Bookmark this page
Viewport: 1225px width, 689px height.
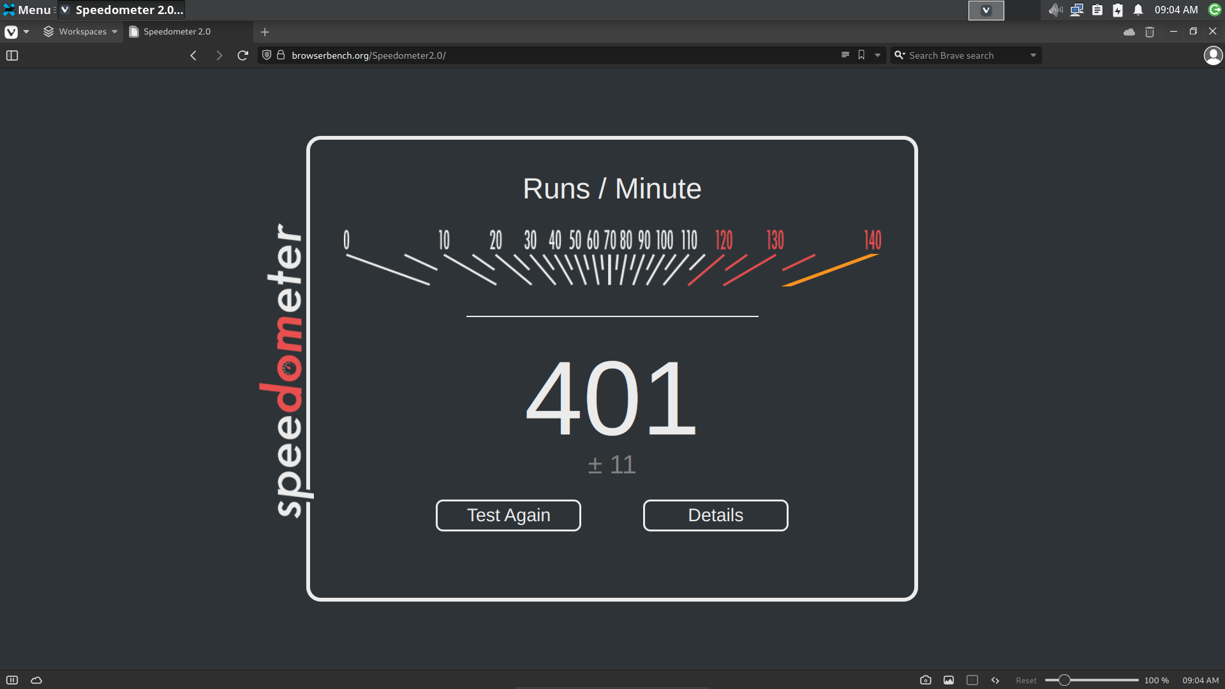coord(861,55)
